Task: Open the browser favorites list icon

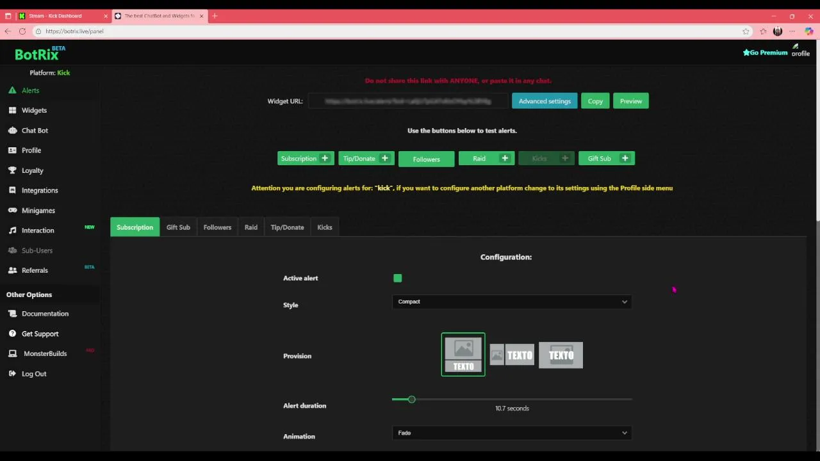Action: pyautogui.click(x=763, y=31)
